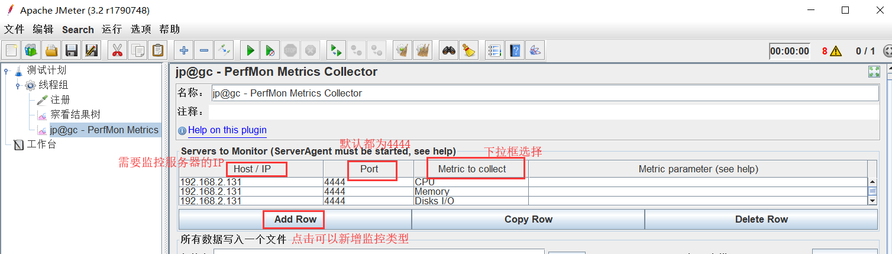This screenshot has width=892, height=254.
Task: Click the Save As icon with pencil
Action: pyautogui.click(x=91, y=51)
